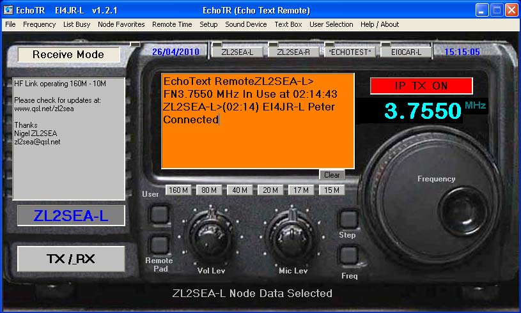Open the Setup menu
The width and height of the screenshot is (521, 313).
(x=208, y=24)
